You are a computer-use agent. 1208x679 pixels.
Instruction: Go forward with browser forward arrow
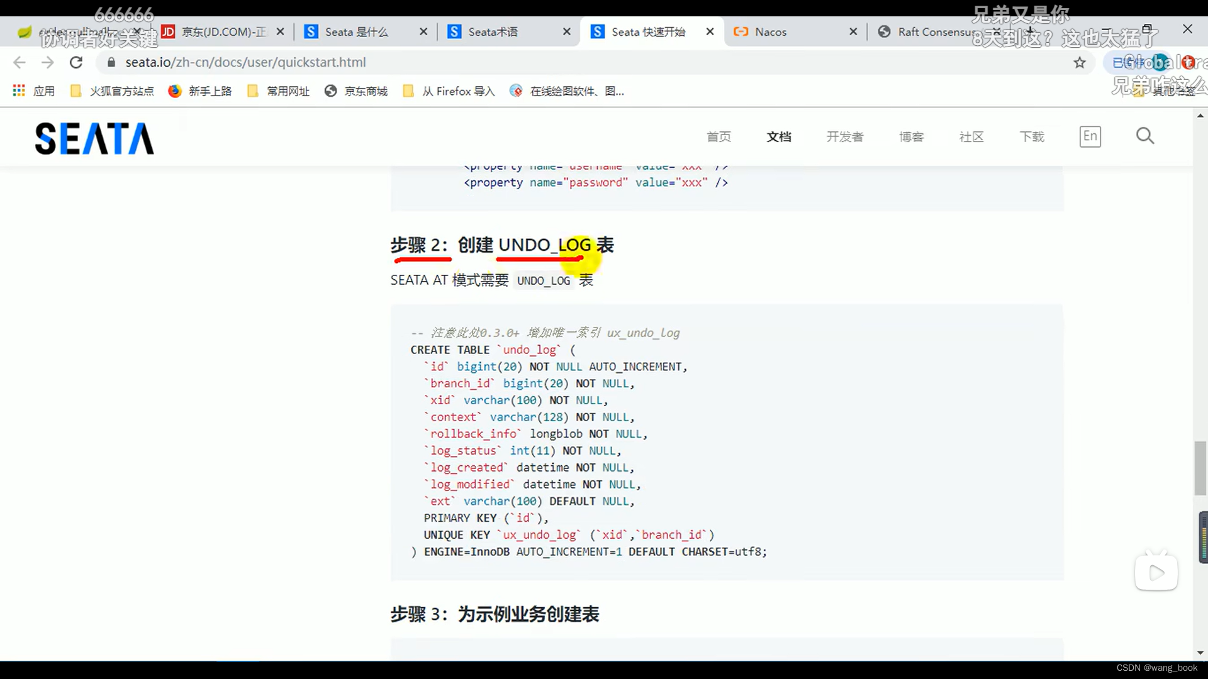48,62
